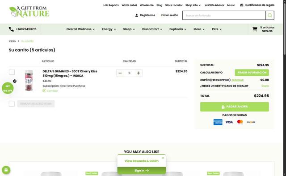Click the rewards gift icon at bottom left
Image resolution: width=286 pixels, height=176 pixels.
(6, 170)
